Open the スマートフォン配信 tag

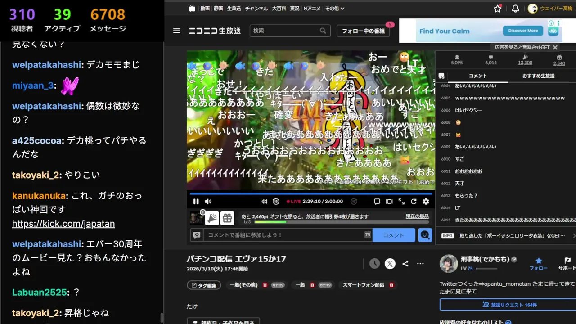pyautogui.click(x=363, y=285)
